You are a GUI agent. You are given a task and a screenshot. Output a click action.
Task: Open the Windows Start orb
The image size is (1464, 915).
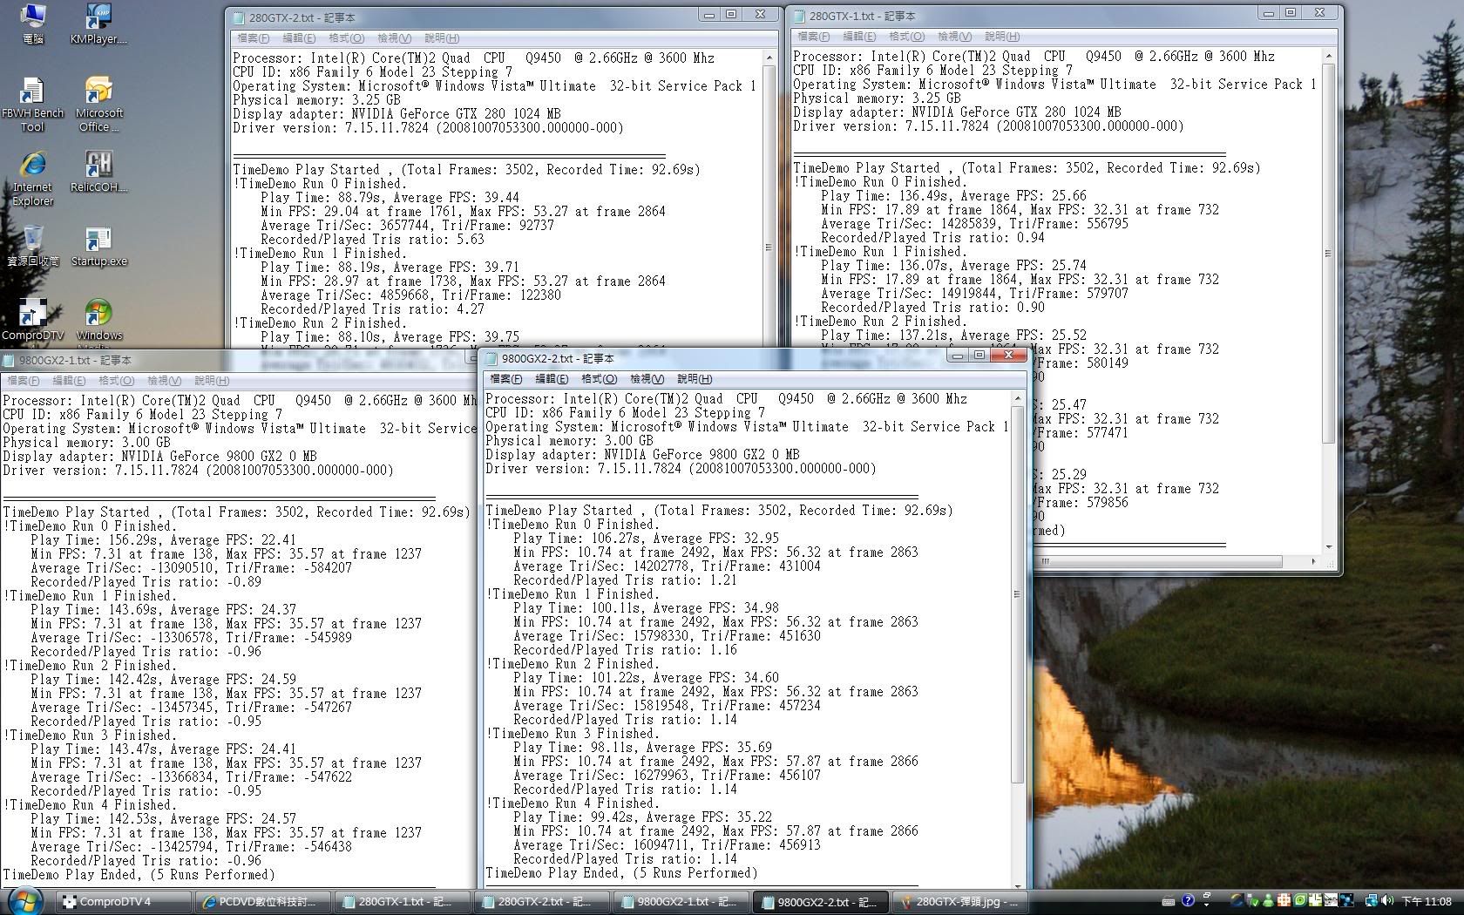pos(24,900)
